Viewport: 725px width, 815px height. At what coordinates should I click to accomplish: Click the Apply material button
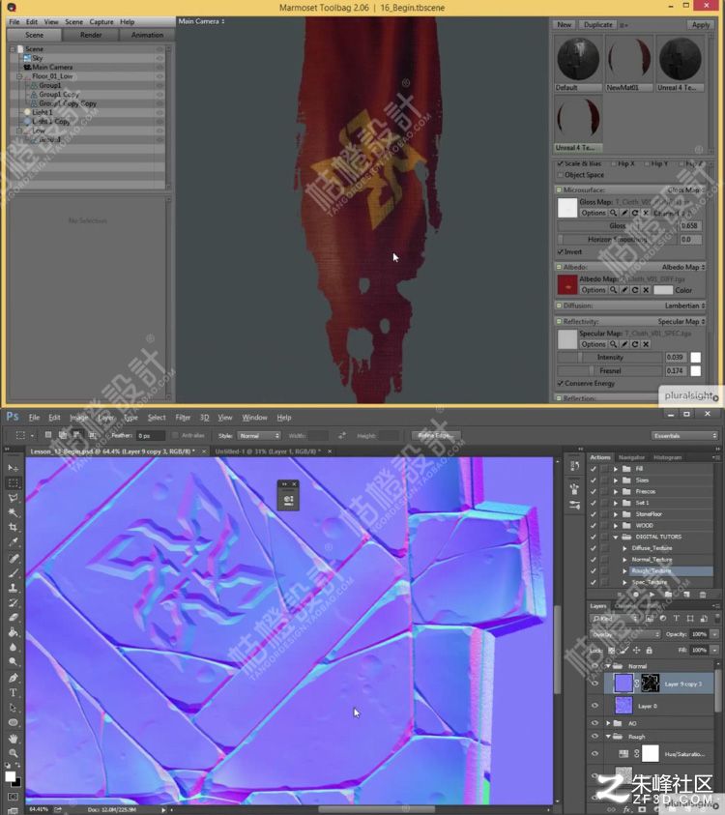pos(700,24)
